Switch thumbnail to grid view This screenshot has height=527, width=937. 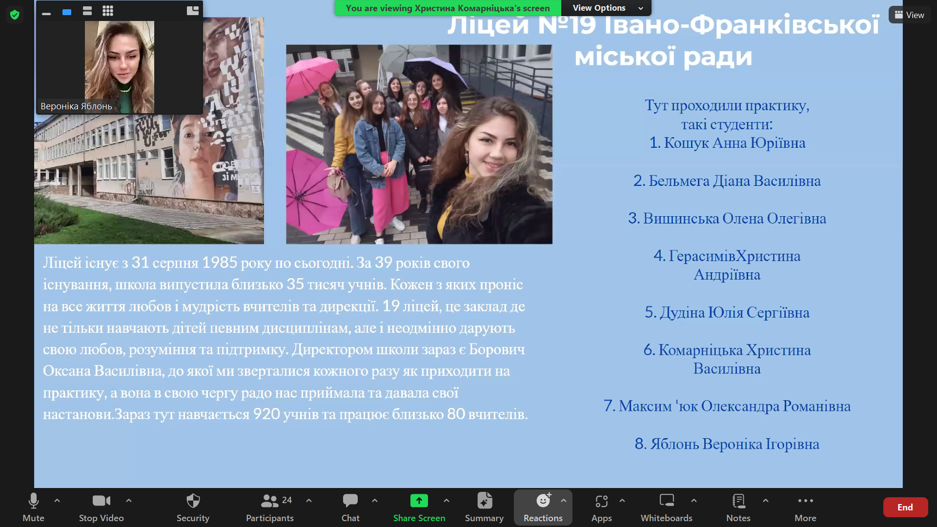(108, 11)
